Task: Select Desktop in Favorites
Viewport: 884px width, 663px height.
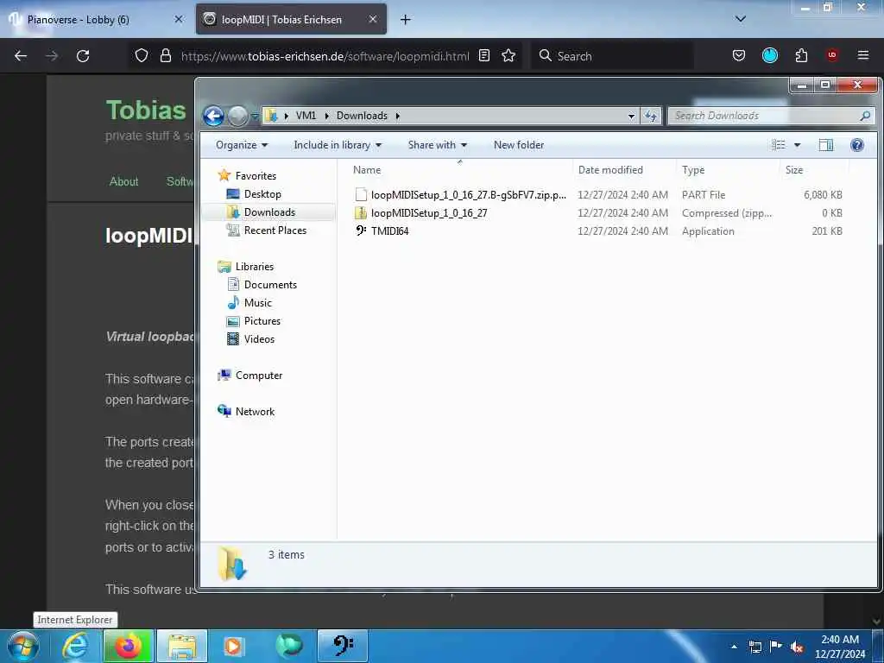Action: [262, 194]
